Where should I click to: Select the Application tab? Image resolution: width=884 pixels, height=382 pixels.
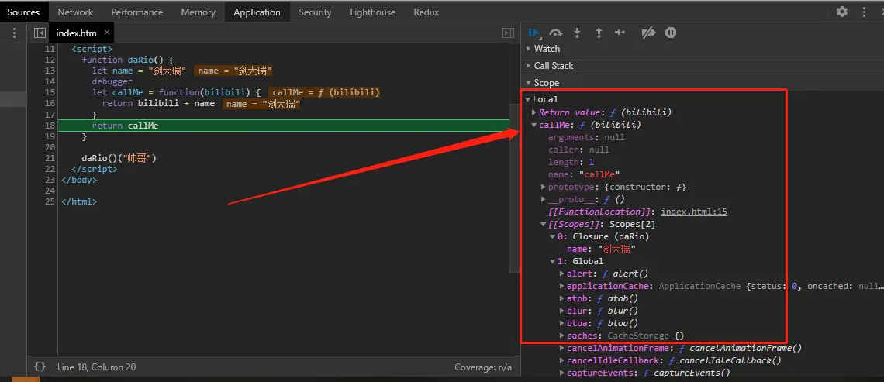[x=257, y=12]
